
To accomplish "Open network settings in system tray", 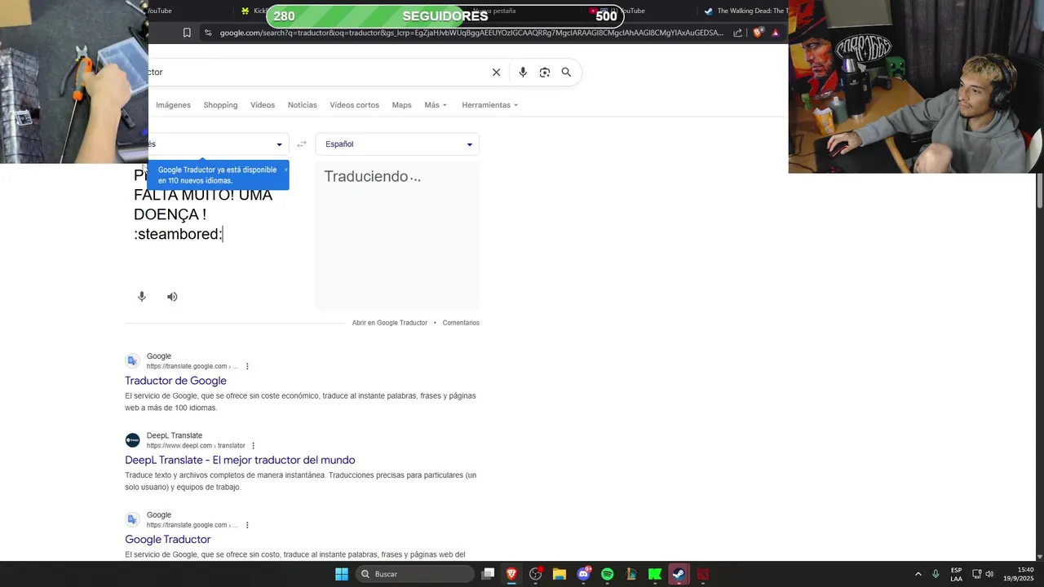I will tap(977, 574).
